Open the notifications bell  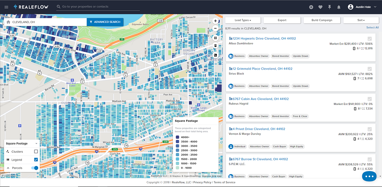(x=338, y=6)
